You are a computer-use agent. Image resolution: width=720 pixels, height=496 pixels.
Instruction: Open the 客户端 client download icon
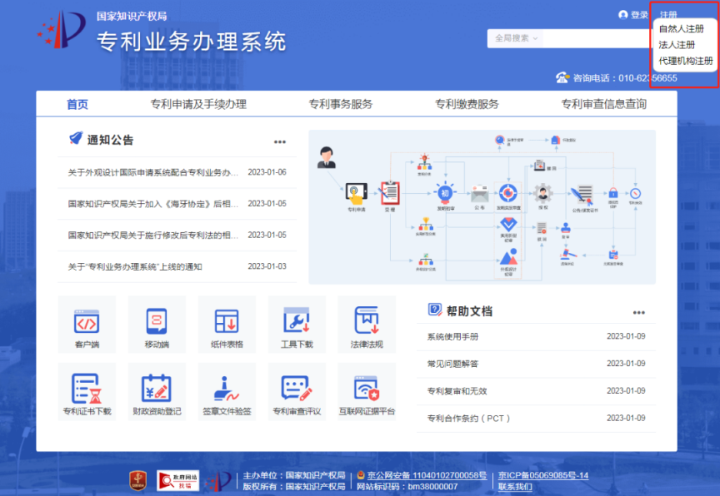(87, 325)
